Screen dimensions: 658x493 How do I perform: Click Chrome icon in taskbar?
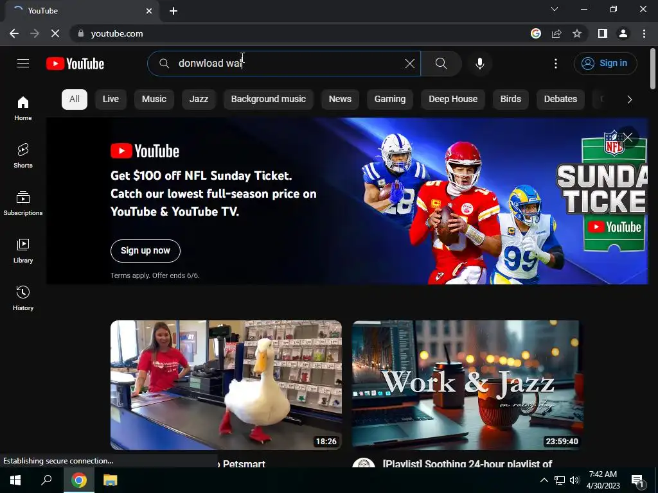(79, 480)
